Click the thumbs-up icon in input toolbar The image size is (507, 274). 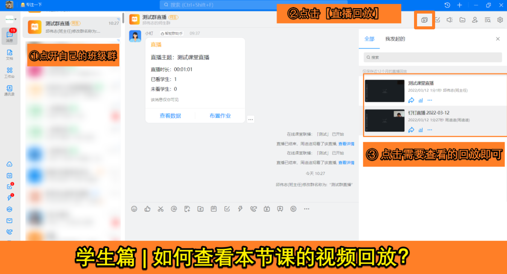click(x=148, y=209)
